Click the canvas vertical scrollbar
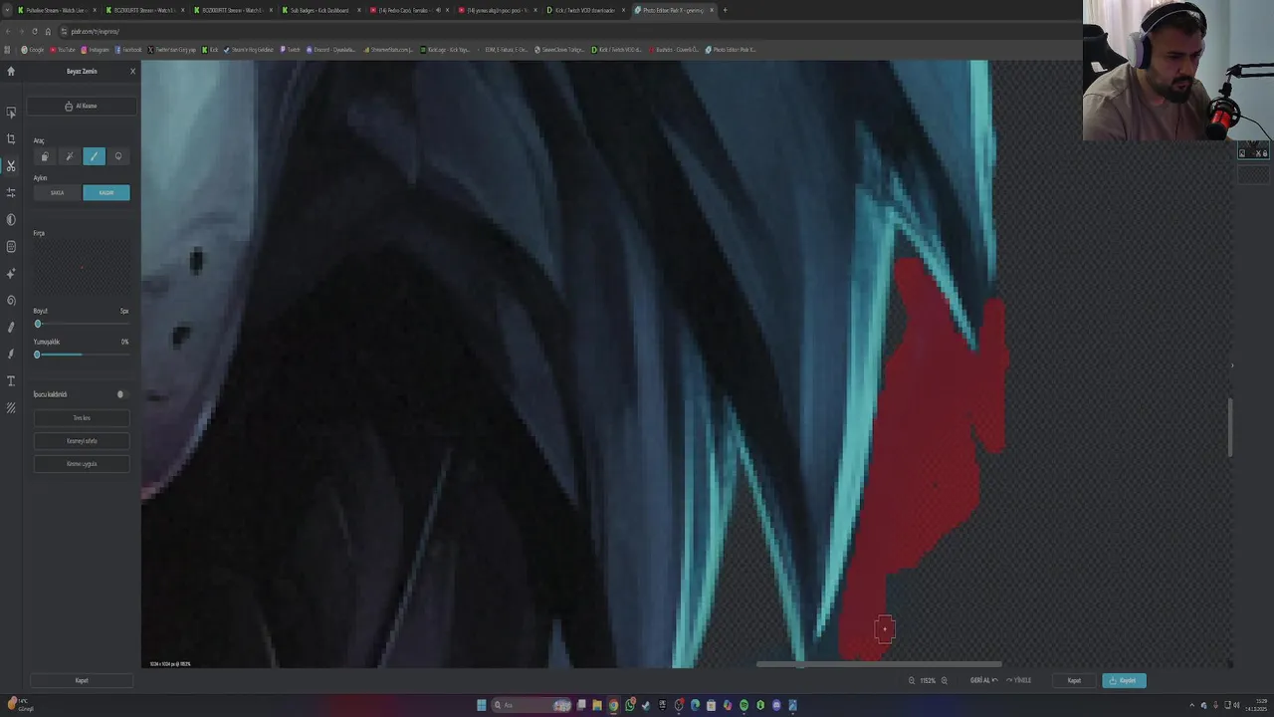1274x717 pixels. point(1231,427)
